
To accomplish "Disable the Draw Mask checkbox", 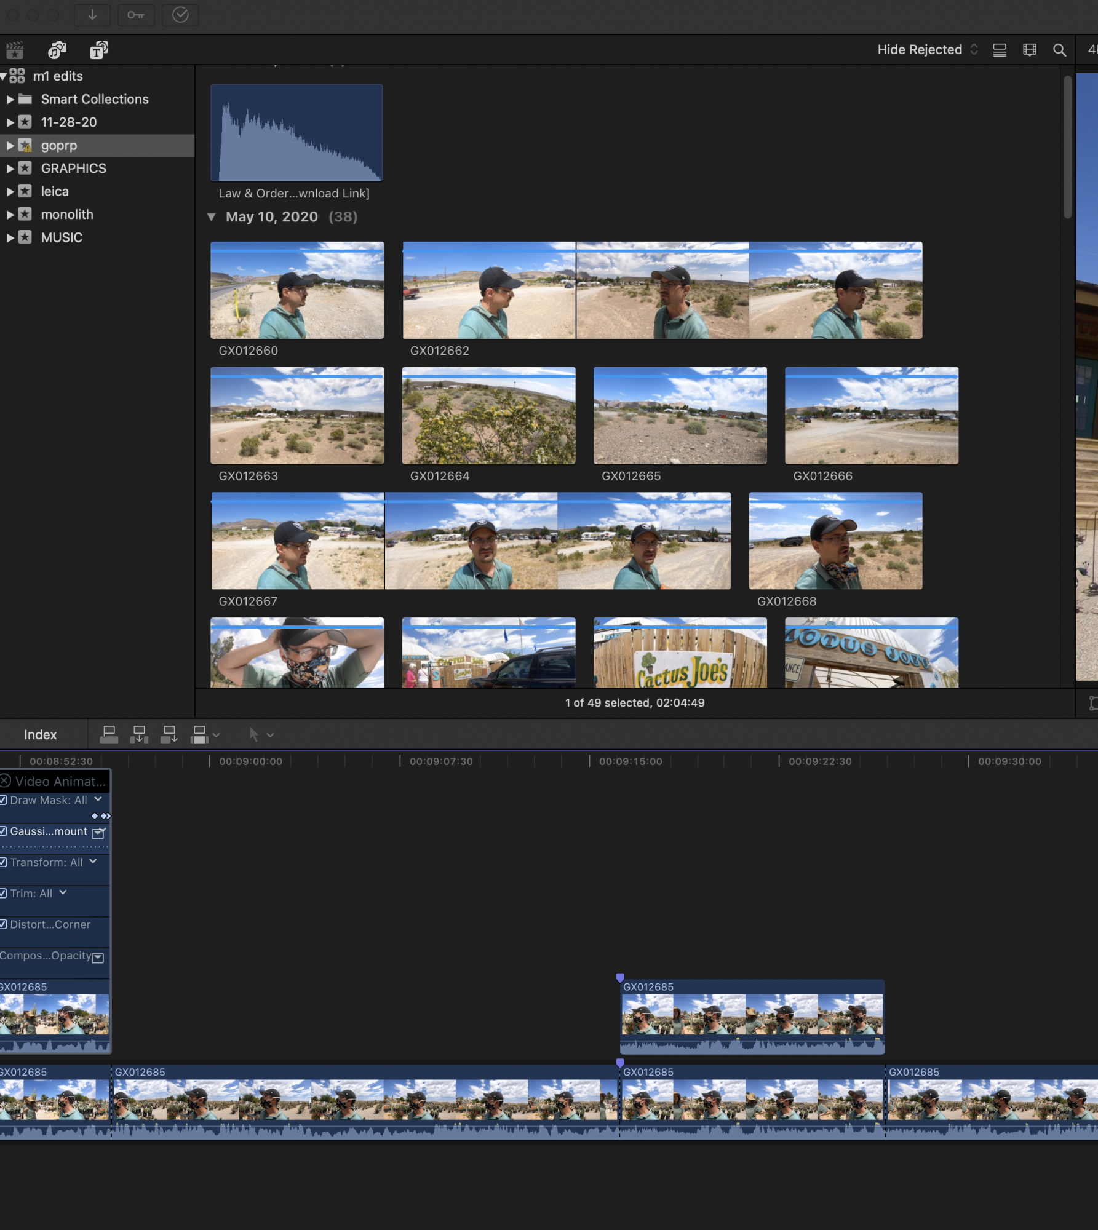I will (4, 800).
